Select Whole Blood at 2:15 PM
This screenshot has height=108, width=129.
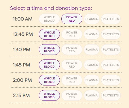coord(49,96)
